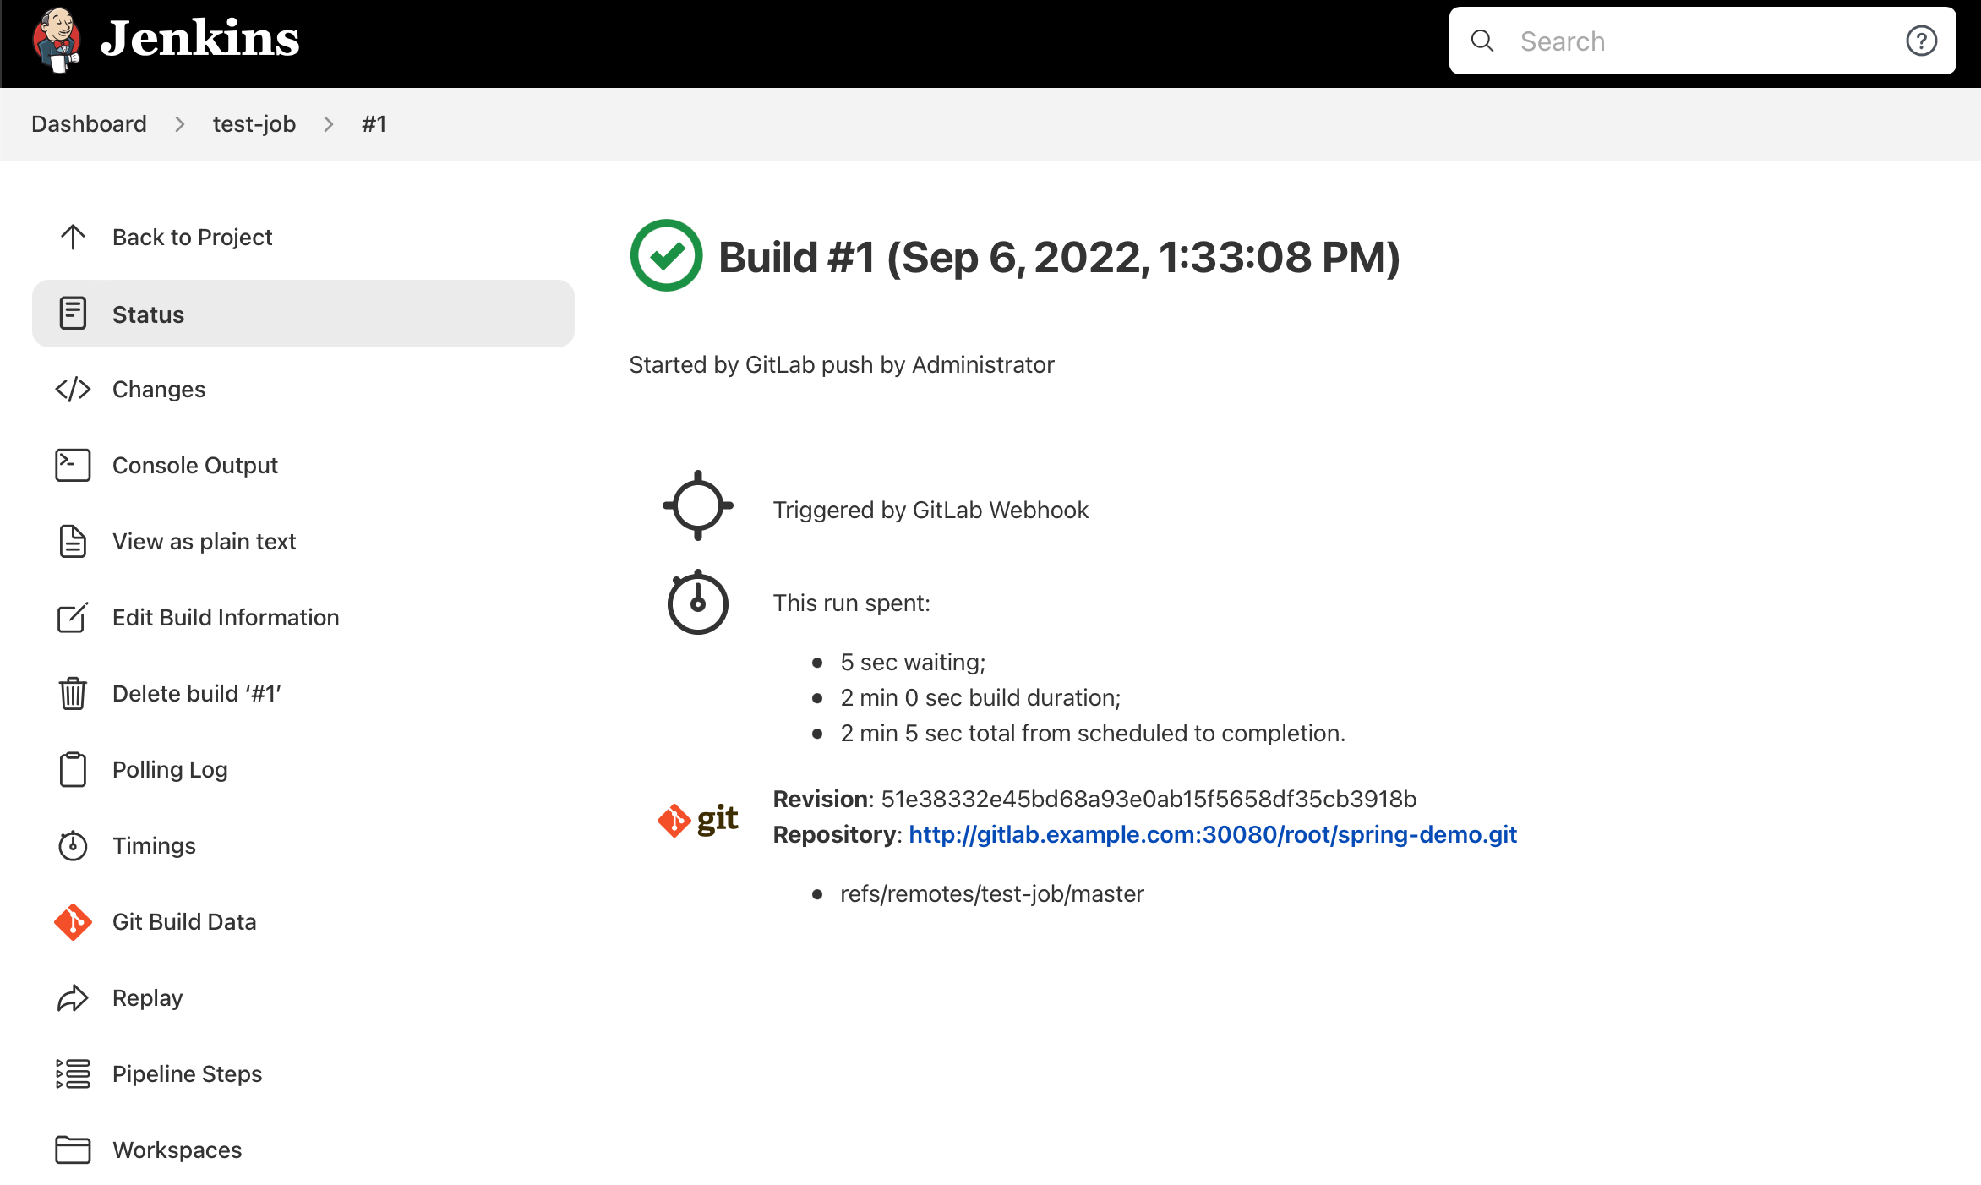1981x1185 pixels.
Task: Select Console Output from sidebar
Action: (x=194, y=464)
